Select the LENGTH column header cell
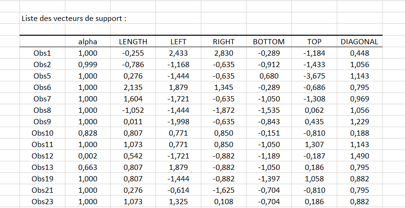The image size is (405, 208). 133,42
